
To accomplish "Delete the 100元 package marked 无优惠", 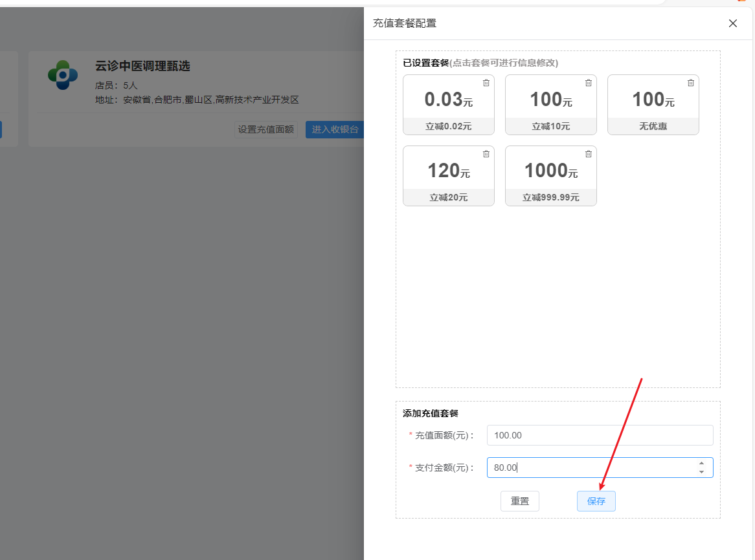I will pos(691,83).
